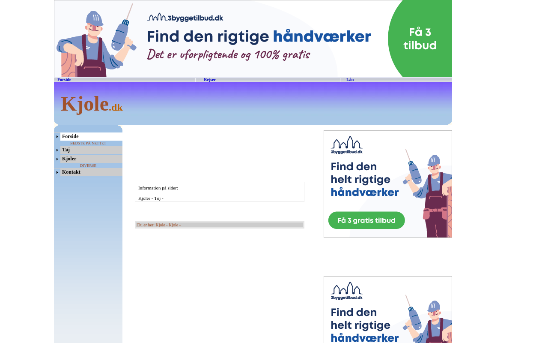Screen dimensions: 548x343
Task: Click the green 'Få 3 tilbud' circle
Action: click(420, 39)
